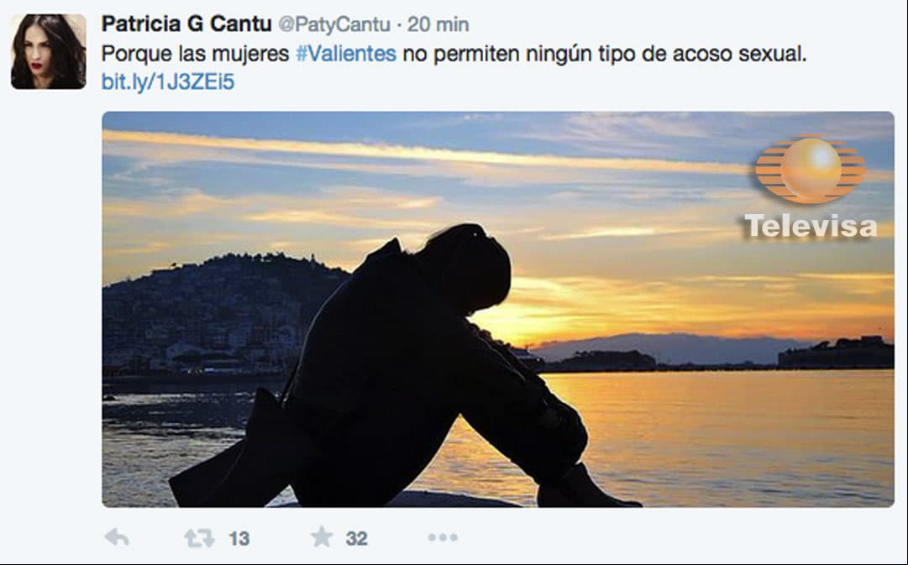Open Patricia G Cantu's profile avatar
The image size is (908, 565).
point(48,51)
